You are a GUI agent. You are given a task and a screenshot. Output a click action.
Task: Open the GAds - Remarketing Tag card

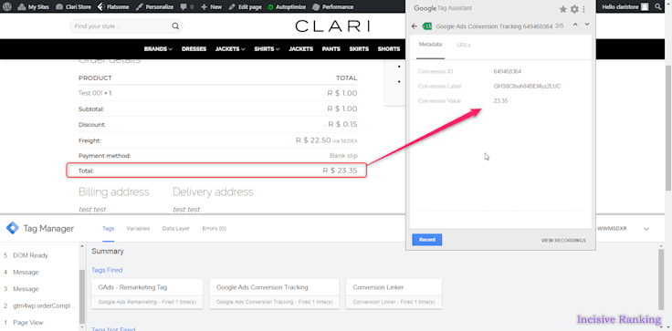pyautogui.click(x=147, y=294)
